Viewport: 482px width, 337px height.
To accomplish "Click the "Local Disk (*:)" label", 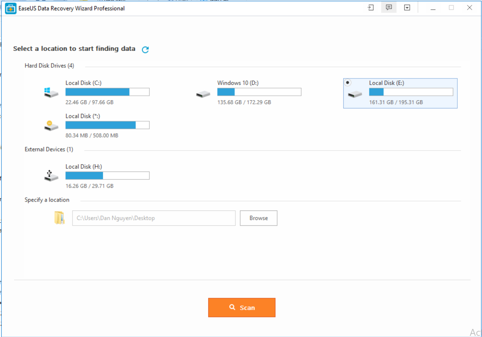I will point(83,116).
